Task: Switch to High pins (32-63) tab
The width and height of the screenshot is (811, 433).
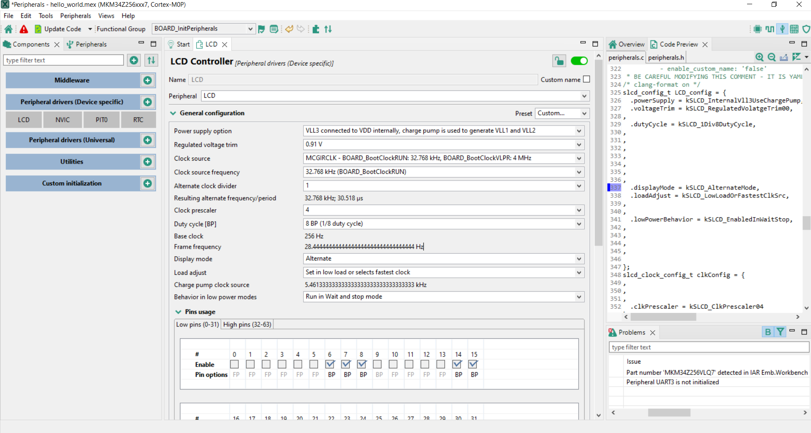Action: click(x=247, y=324)
